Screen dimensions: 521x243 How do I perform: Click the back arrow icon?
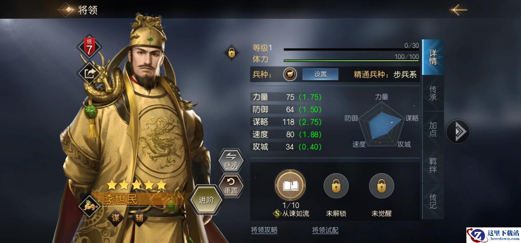(458, 9)
